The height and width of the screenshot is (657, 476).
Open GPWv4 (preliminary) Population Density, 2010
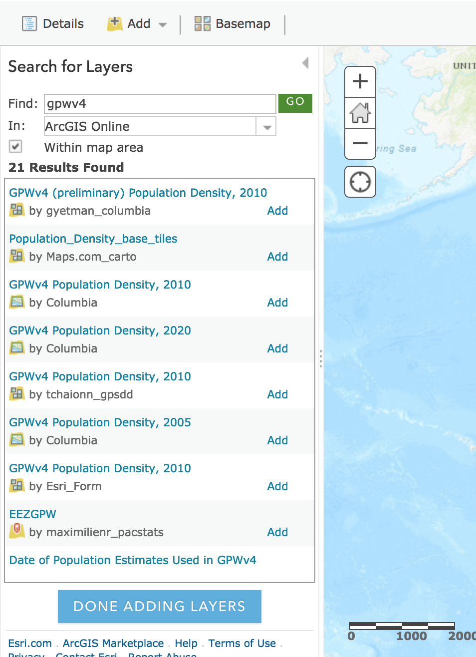(x=138, y=193)
